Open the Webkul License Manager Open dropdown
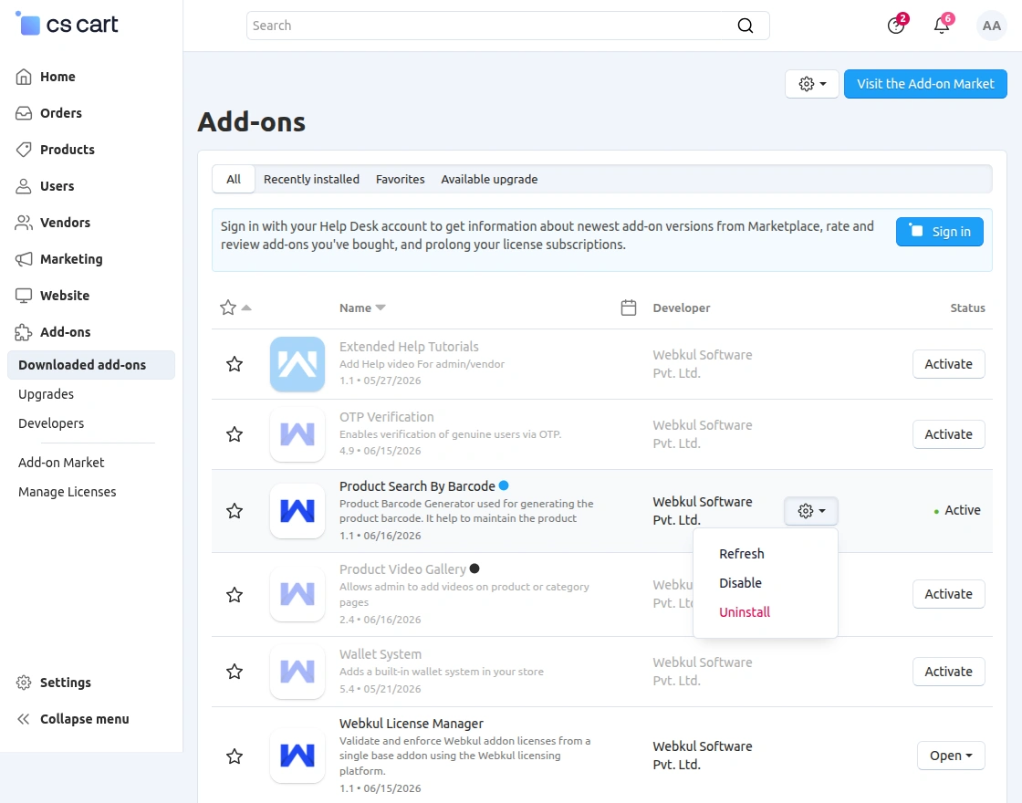Image resolution: width=1022 pixels, height=803 pixels. click(951, 756)
